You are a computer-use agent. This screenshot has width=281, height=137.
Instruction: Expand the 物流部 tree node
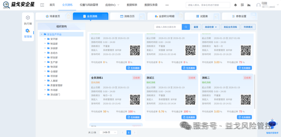tap(45, 67)
